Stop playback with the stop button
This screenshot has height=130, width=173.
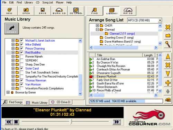16,122
